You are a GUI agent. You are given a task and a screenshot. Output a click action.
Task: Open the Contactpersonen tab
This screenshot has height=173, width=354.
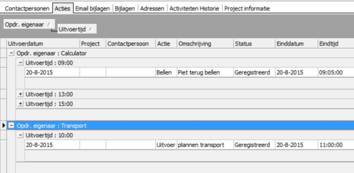[x=27, y=8]
